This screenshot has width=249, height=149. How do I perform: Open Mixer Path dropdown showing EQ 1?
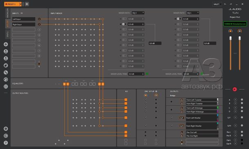[193, 13]
